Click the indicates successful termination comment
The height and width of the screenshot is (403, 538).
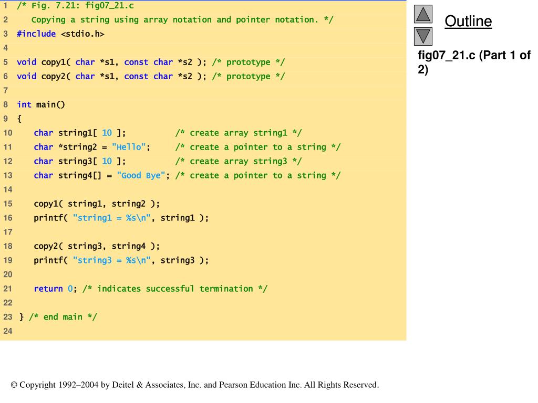click(x=175, y=289)
